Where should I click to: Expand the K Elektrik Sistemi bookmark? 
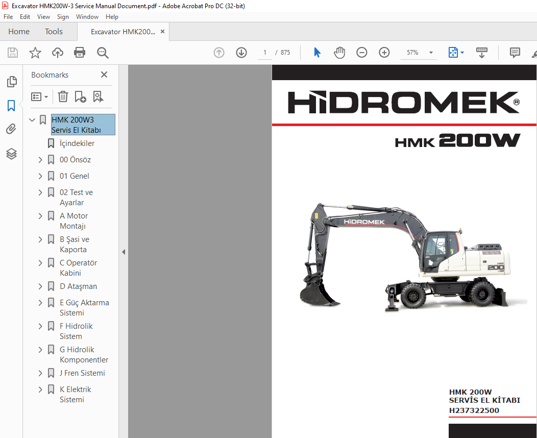pyautogui.click(x=40, y=390)
